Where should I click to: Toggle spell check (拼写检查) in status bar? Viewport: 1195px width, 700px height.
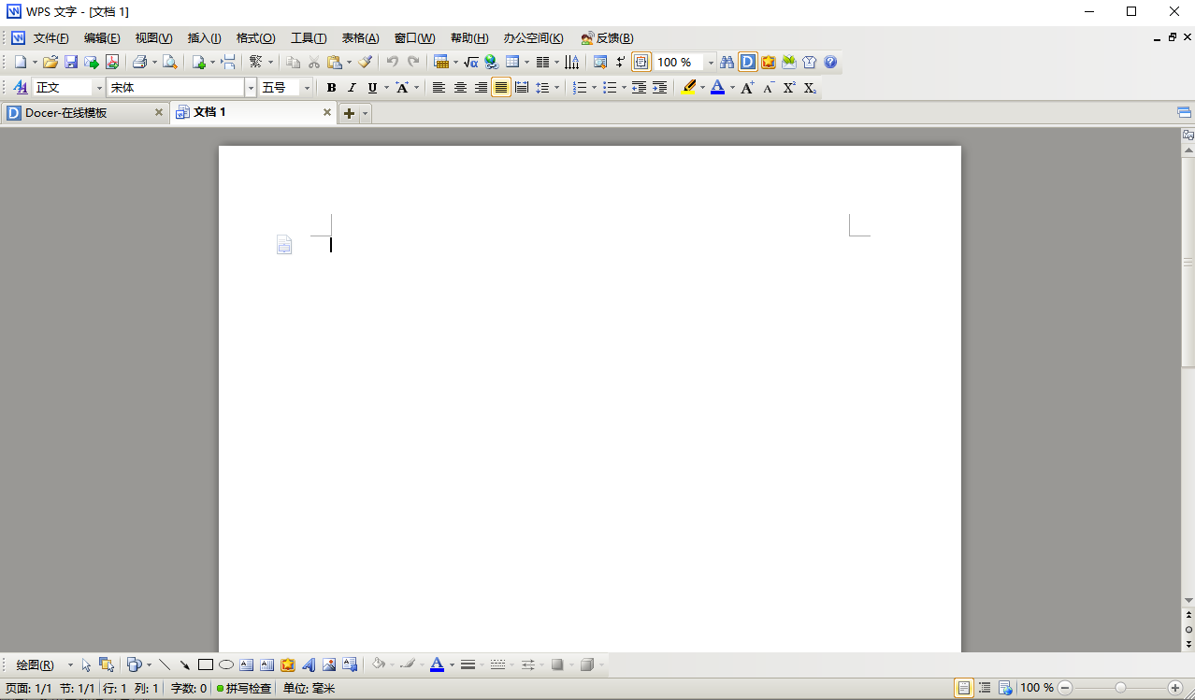pyautogui.click(x=243, y=689)
